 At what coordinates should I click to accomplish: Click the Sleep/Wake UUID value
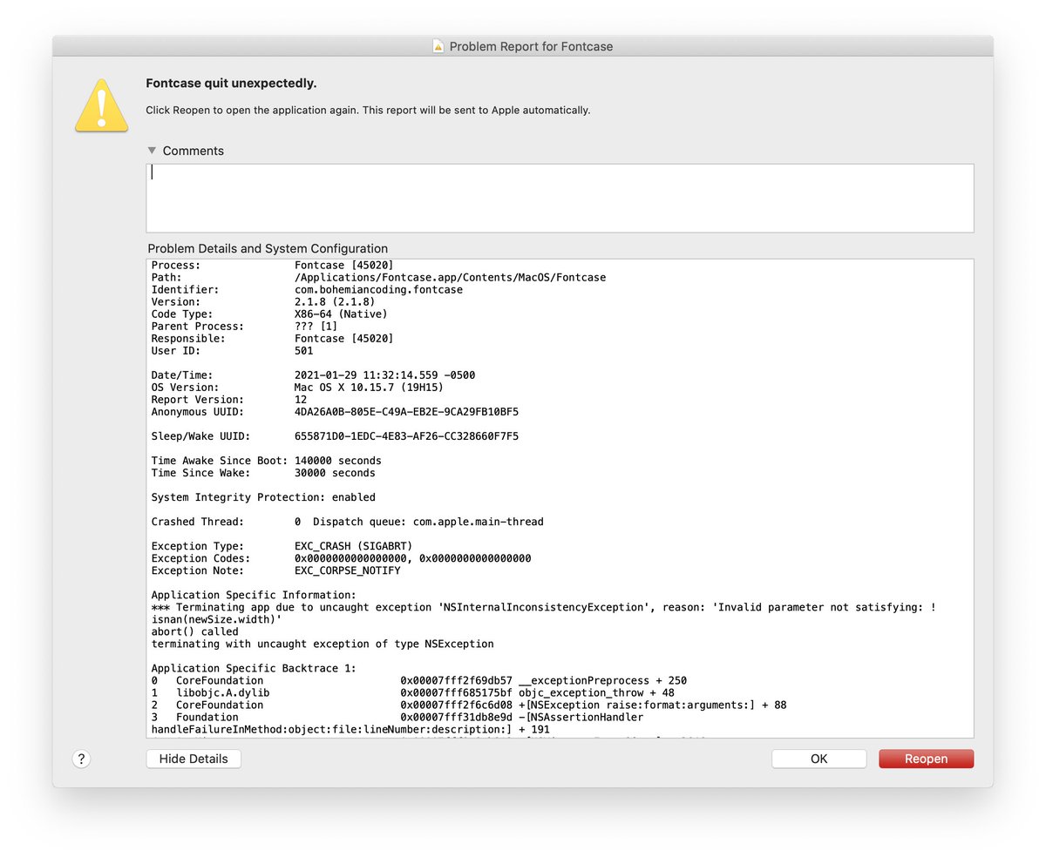(406, 435)
